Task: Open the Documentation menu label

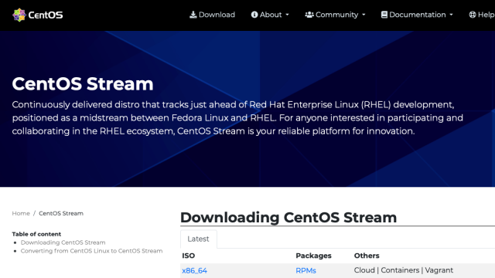Action: [x=418, y=15]
